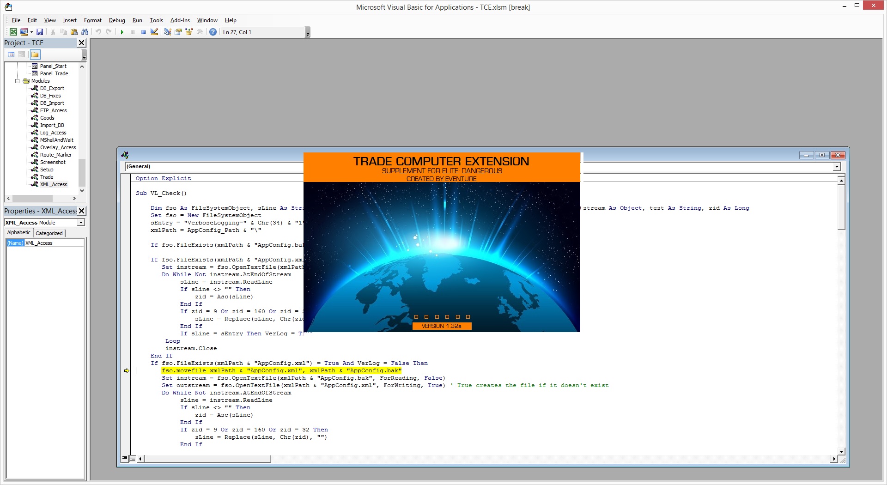Select the Log_Access module
The image size is (887, 485).
coord(53,133)
